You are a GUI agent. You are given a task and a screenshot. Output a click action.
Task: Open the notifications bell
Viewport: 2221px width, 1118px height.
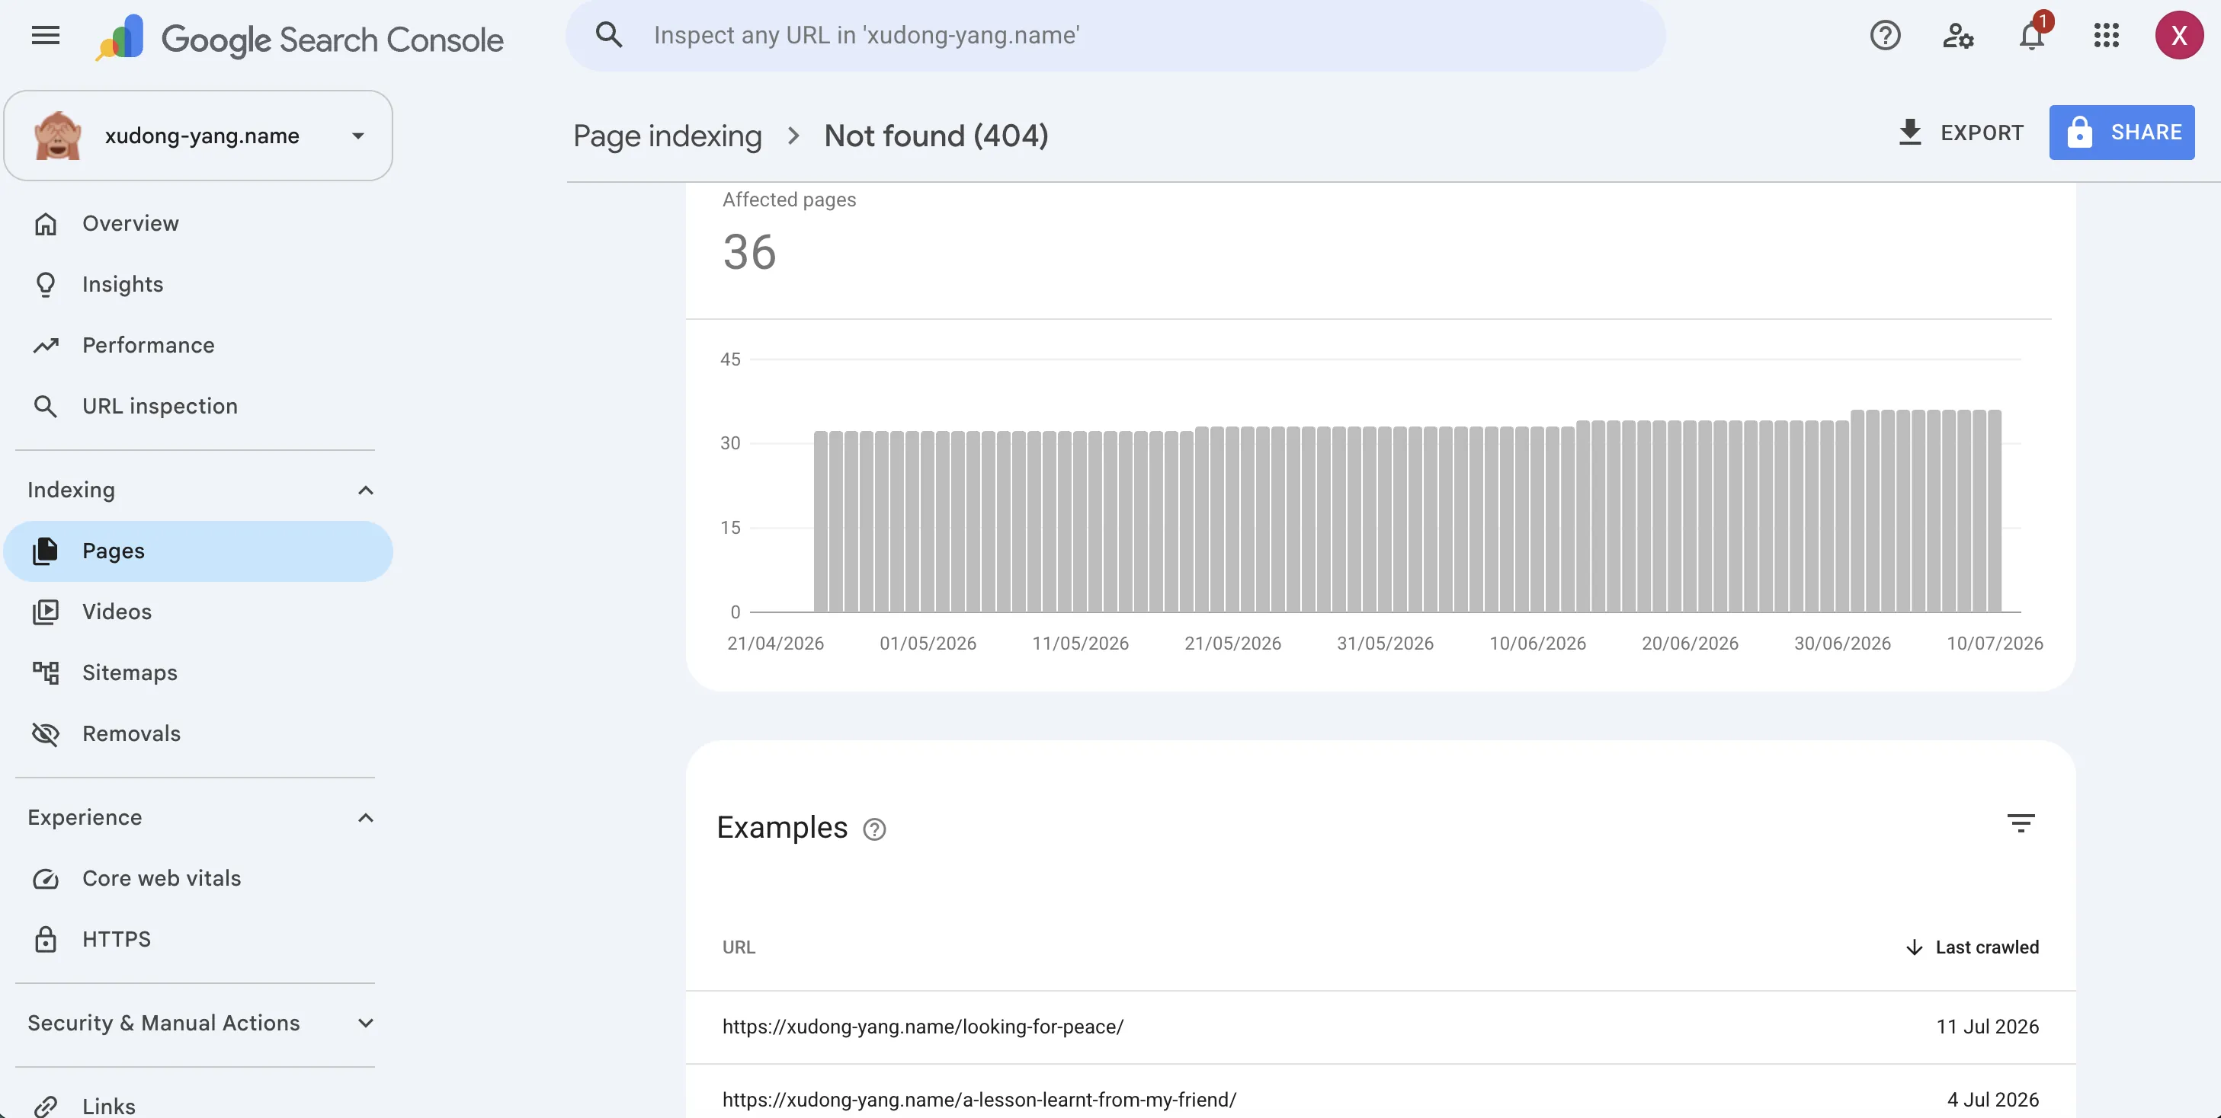point(2032,35)
